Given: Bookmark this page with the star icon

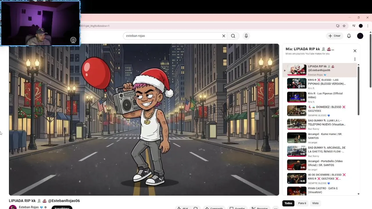Looking at the screenshot, I should 344,26.
